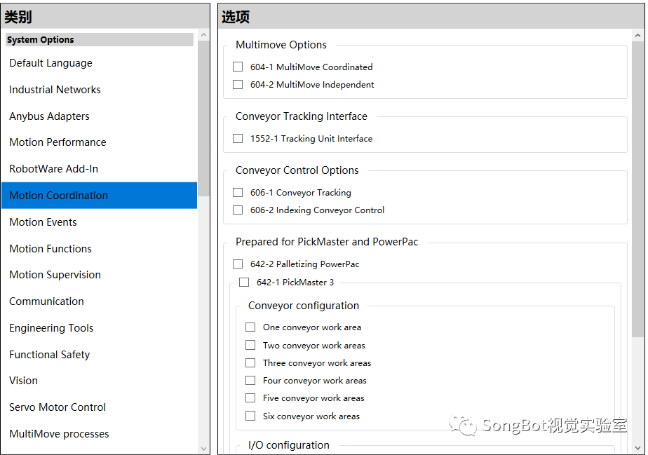This screenshot has width=648, height=455.
Task: Enable 604-1 MultiMove Coordinated checkbox
Action: (238, 67)
